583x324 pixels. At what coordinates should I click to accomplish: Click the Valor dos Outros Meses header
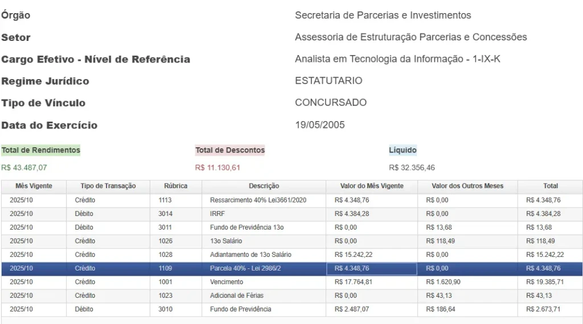(x=467, y=186)
